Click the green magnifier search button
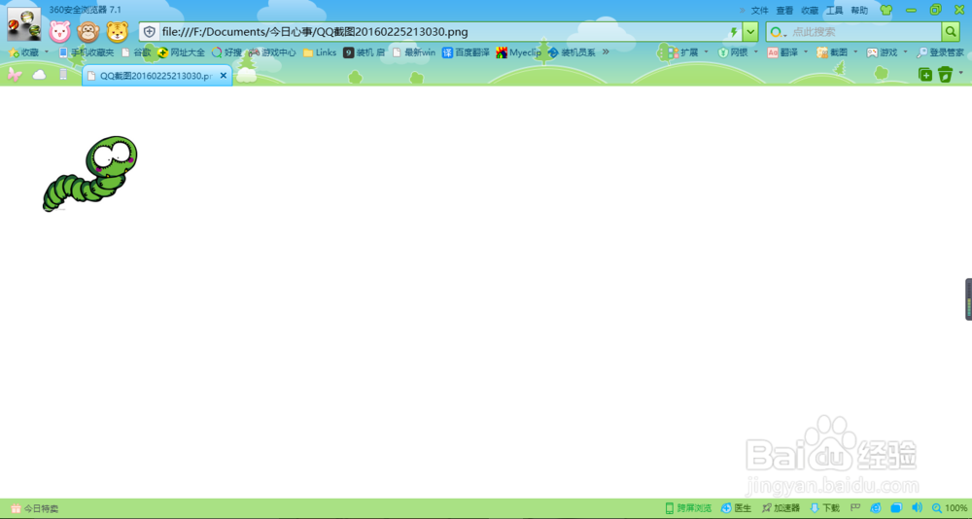972x519 pixels. pos(951,32)
